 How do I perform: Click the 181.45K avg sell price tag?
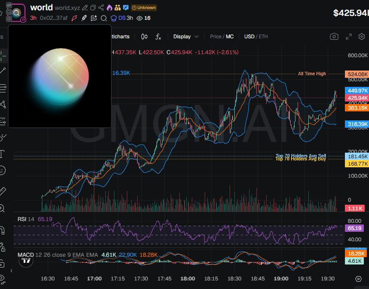pyautogui.click(x=357, y=156)
